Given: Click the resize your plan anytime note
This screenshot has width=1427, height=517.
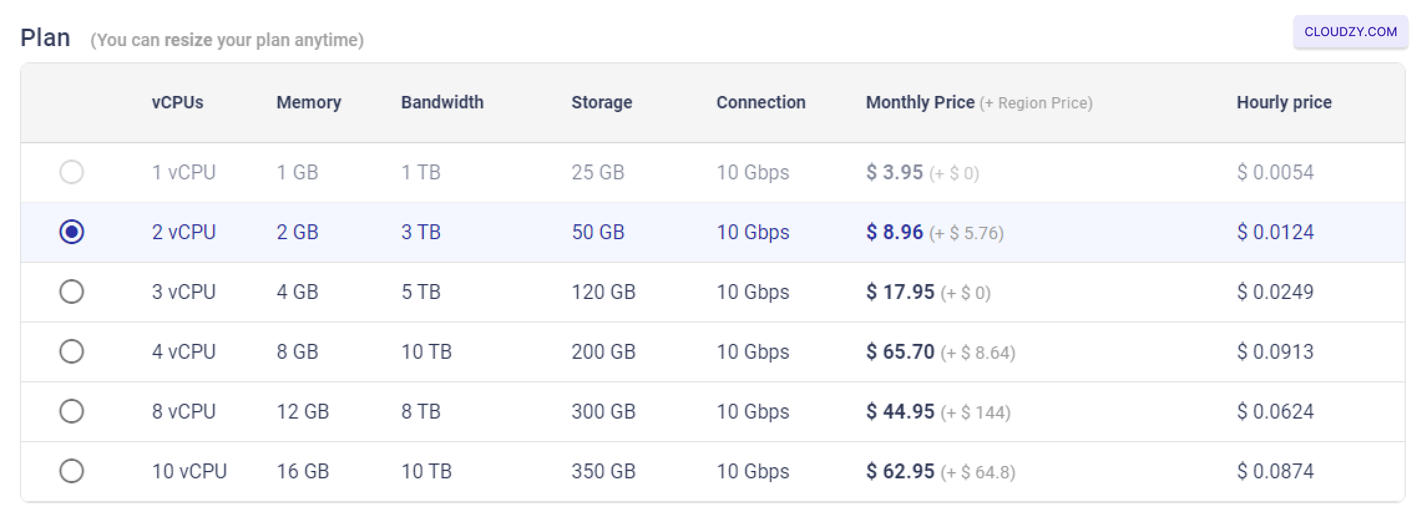Looking at the screenshot, I should pyautogui.click(x=227, y=40).
